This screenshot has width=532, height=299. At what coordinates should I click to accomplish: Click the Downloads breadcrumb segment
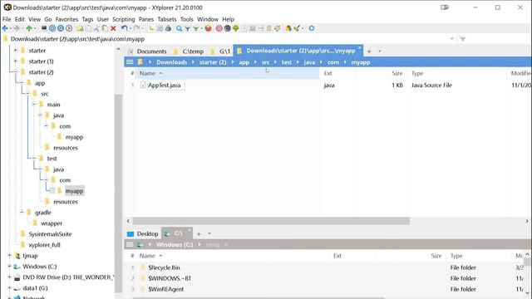(172, 62)
